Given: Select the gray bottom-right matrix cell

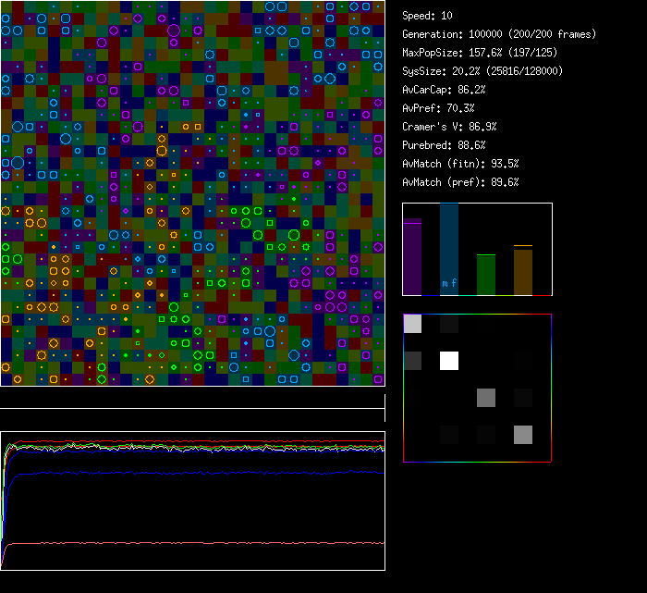Looking at the screenshot, I should click(x=523, y=435).
